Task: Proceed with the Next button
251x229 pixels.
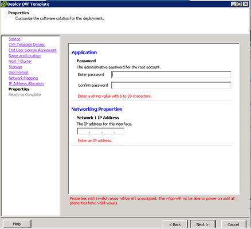Action: [x=202, y=224]
